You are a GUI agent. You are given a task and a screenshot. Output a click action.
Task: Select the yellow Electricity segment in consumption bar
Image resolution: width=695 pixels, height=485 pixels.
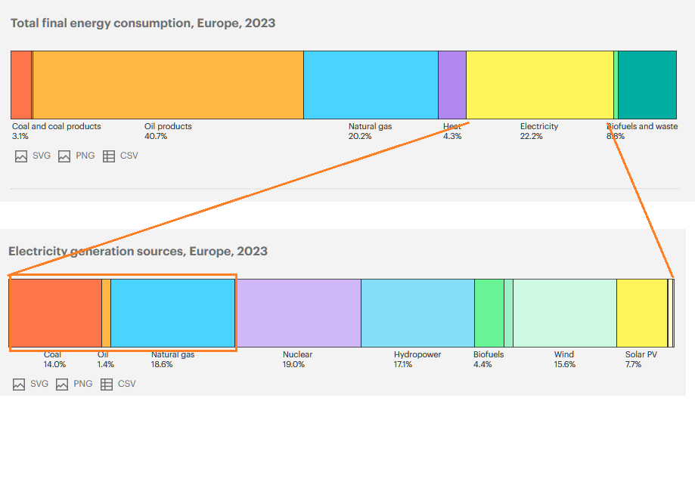coord(539,85)
